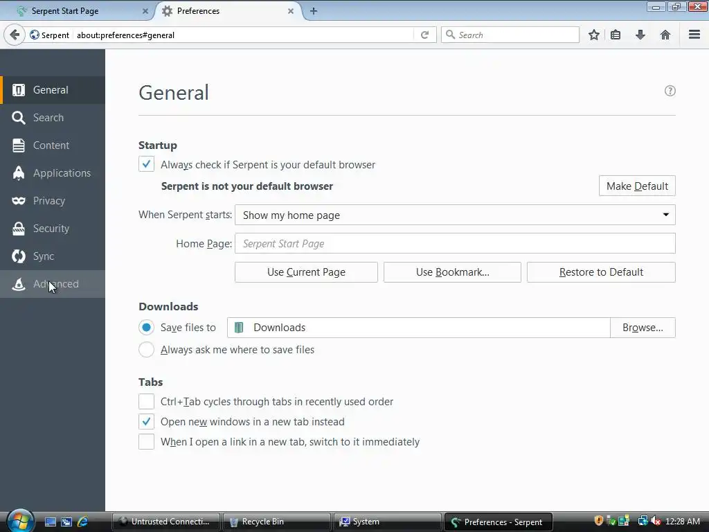The image size is (709, 532).
Task: Open the hamburger menu
Action: click(694, 35)
